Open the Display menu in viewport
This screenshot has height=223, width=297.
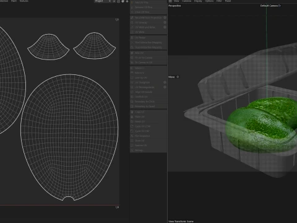click(198, 1)
